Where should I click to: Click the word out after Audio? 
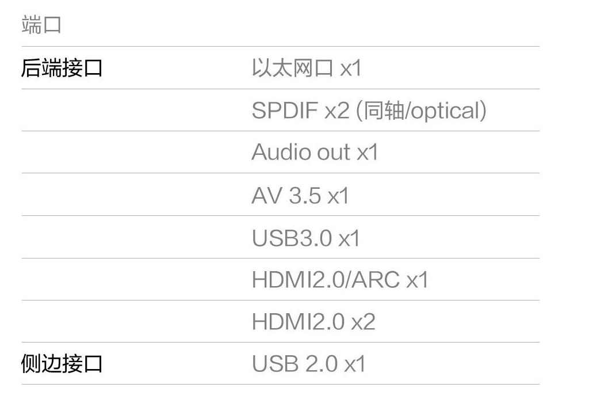pos(334,153)
